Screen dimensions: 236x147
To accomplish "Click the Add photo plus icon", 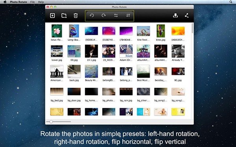I will coord(52,15).
